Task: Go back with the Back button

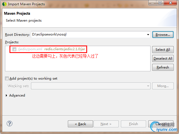Action: point(80,124)
